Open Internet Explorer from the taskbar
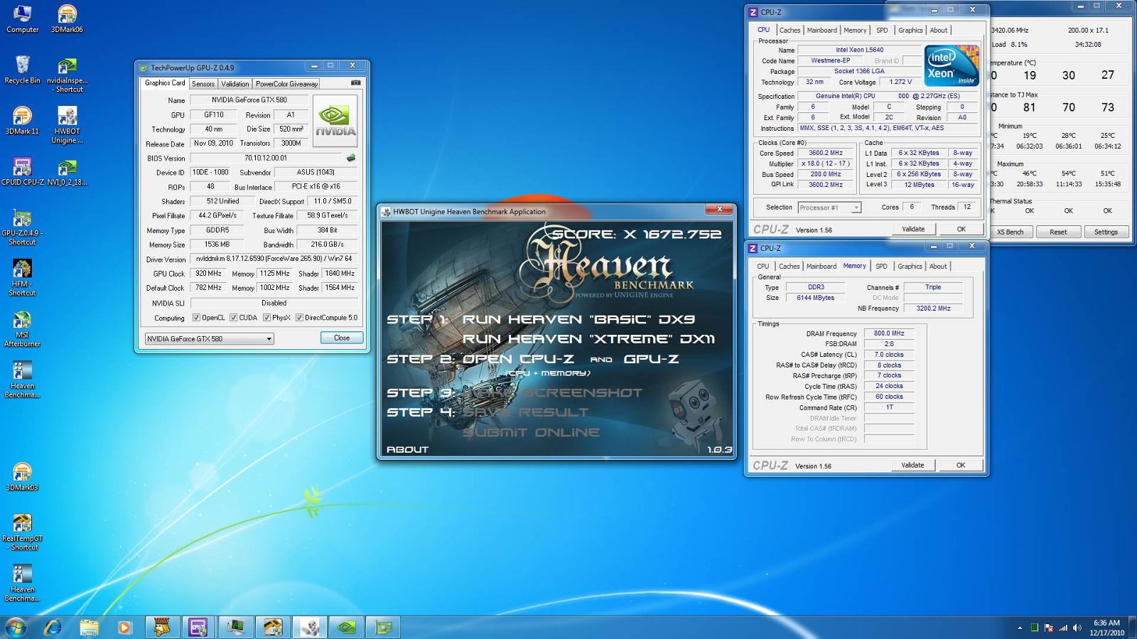Viewport: 1137px width, 639px height. (x=53, y=627)
